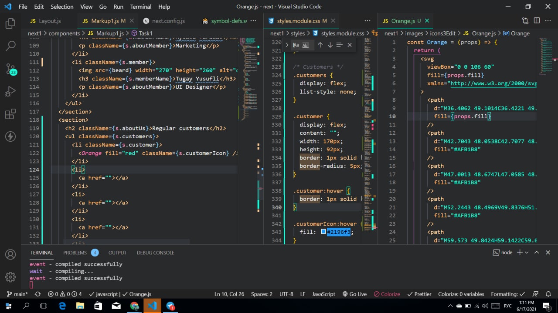This screenshot has height=313, width=558.
Task: Open the w3.org xmlns link in Orange.js
Action: (x=493, y=83)
